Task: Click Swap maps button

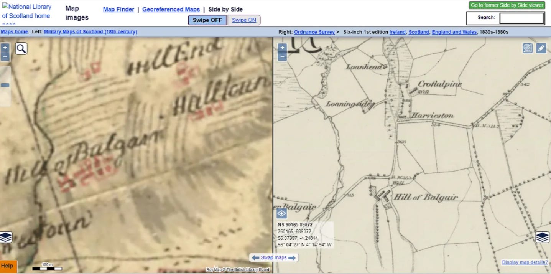Action: (274, 258)
